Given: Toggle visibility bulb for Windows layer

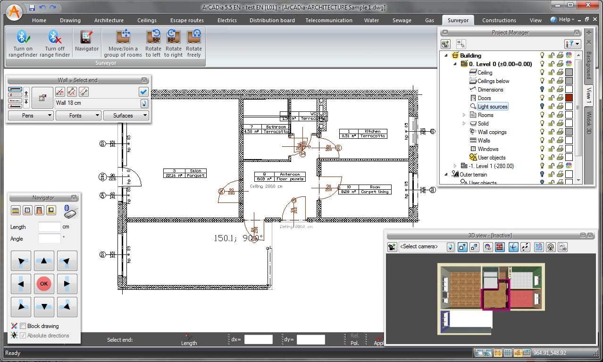Looking at the screenshot, I should click(542, 149).
